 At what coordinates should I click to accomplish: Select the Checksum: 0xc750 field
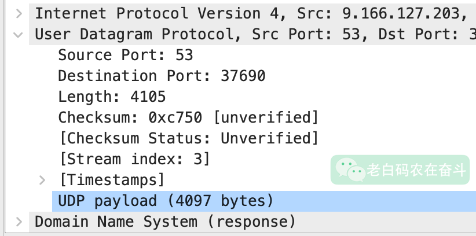(x=188, y=118)
